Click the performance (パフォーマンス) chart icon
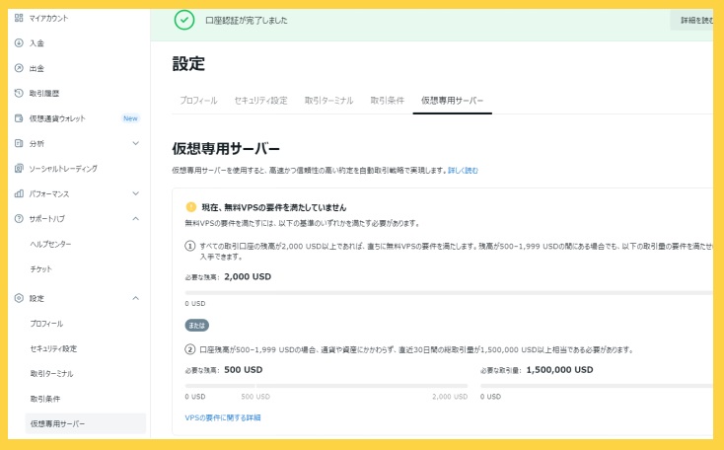 pyautogui.click(x=19, y=193)
